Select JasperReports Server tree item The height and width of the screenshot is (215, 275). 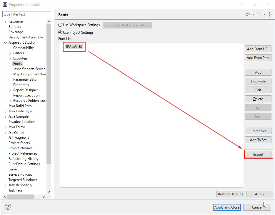30,69
